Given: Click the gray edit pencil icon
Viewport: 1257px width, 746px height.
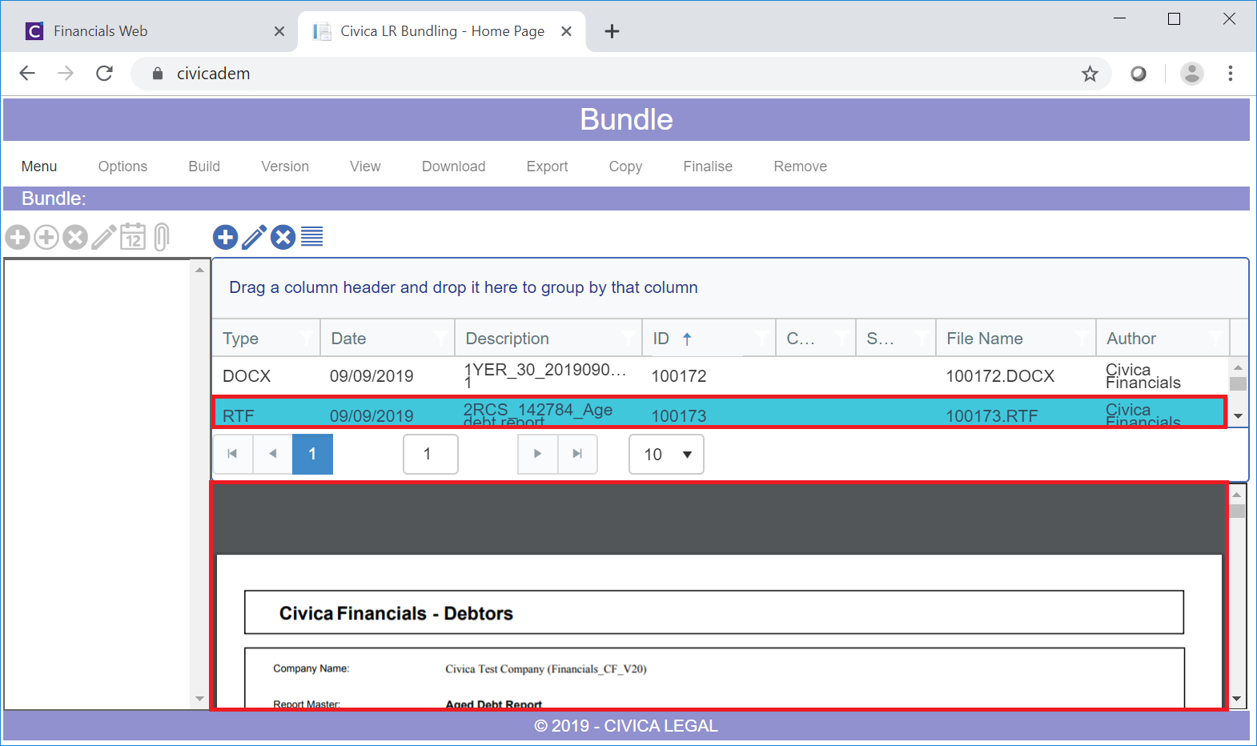Looking at the screenshot, I should point(104,237).
